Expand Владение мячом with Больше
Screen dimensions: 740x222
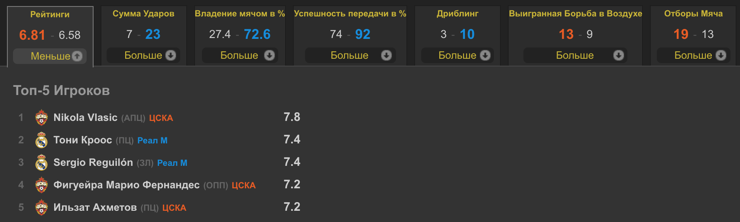[240, 55]
